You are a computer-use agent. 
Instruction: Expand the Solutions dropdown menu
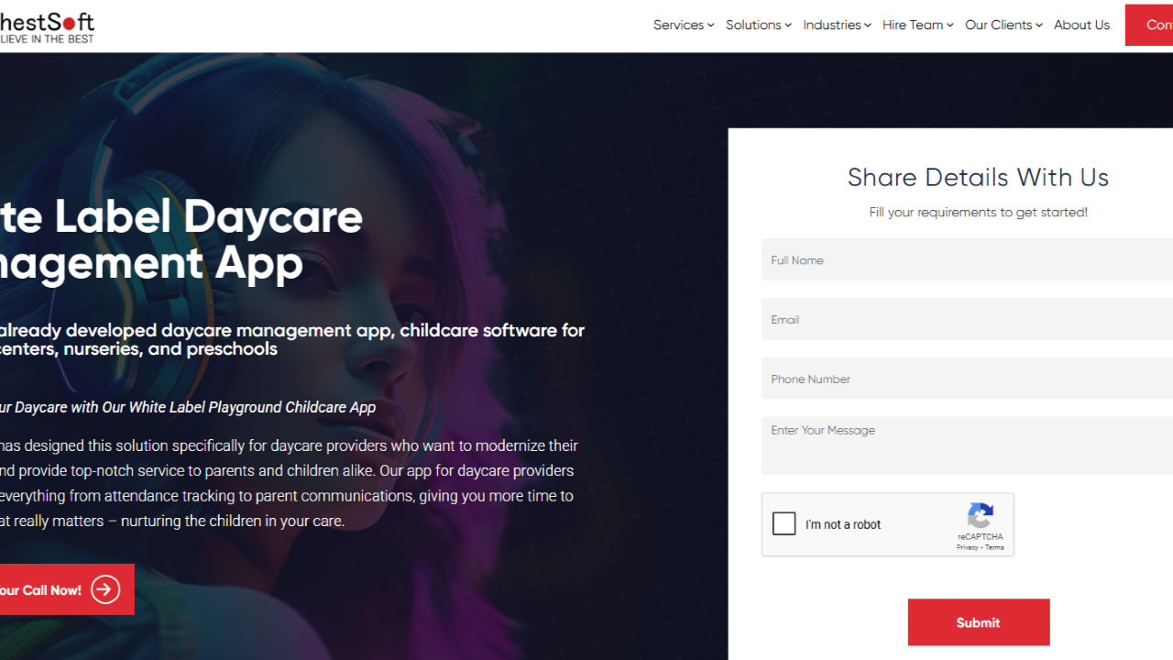(x=759, y=25)
